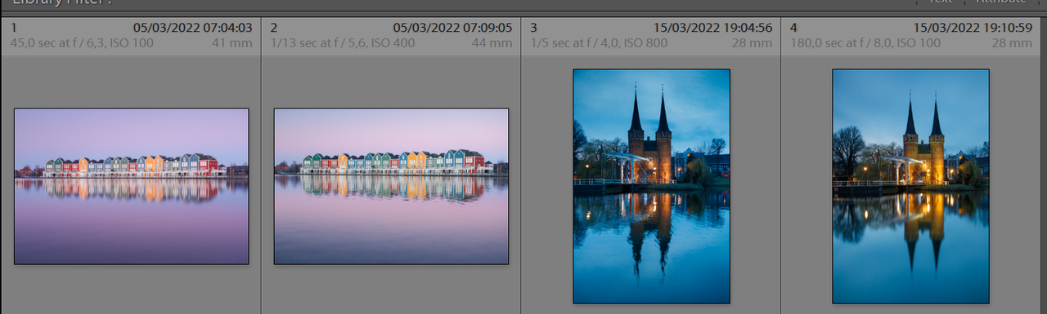Click the date 05/03/2022 07:04:03
The width and height of the screenshot is (1047, 314).
(192, 28)
